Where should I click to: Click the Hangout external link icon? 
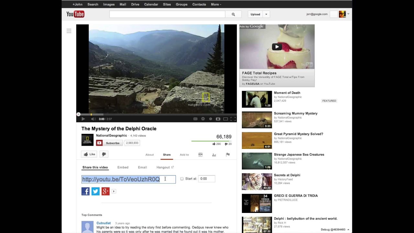pos(172,167)
